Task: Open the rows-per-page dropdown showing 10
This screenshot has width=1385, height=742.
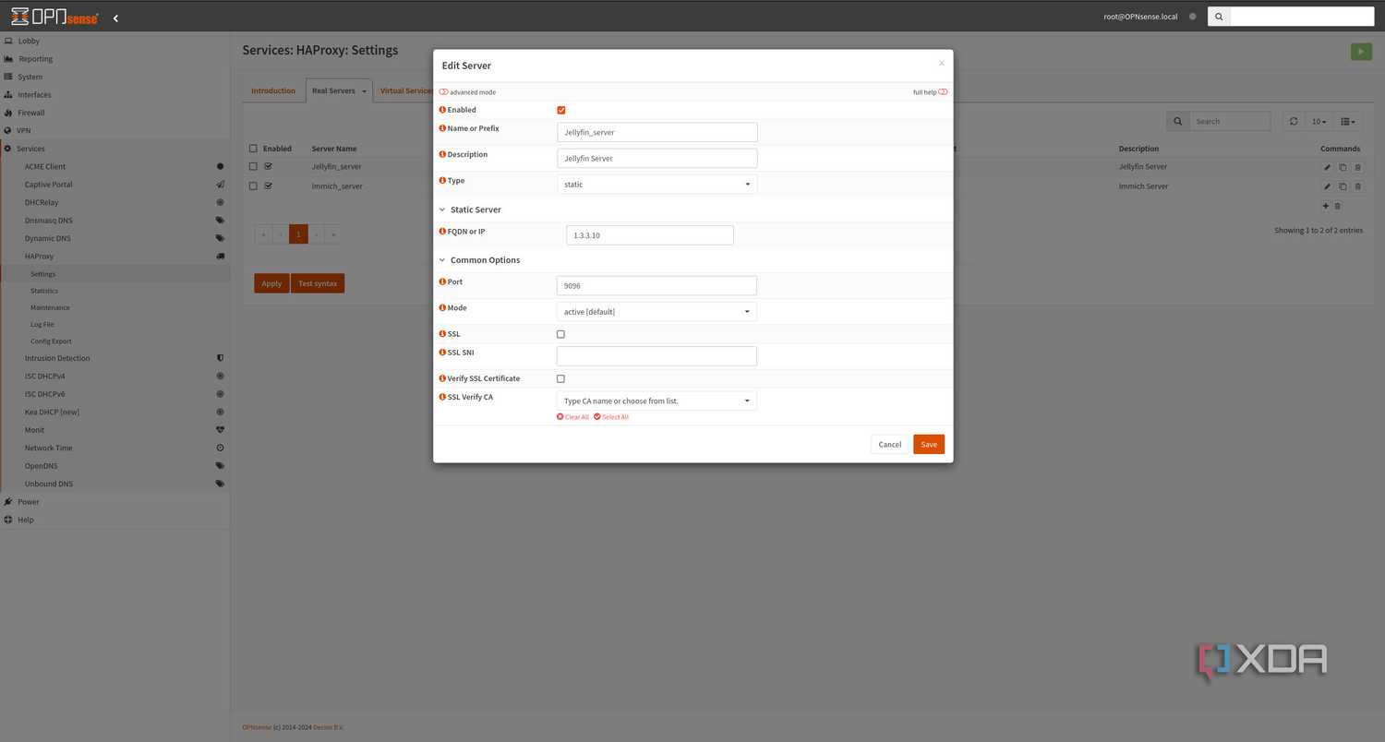Action: point(1319,121)
